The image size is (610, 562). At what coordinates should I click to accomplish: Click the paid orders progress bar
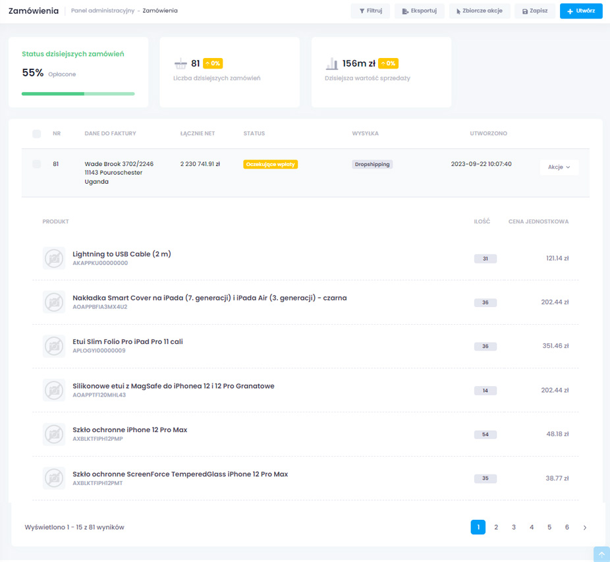[78, 94]
